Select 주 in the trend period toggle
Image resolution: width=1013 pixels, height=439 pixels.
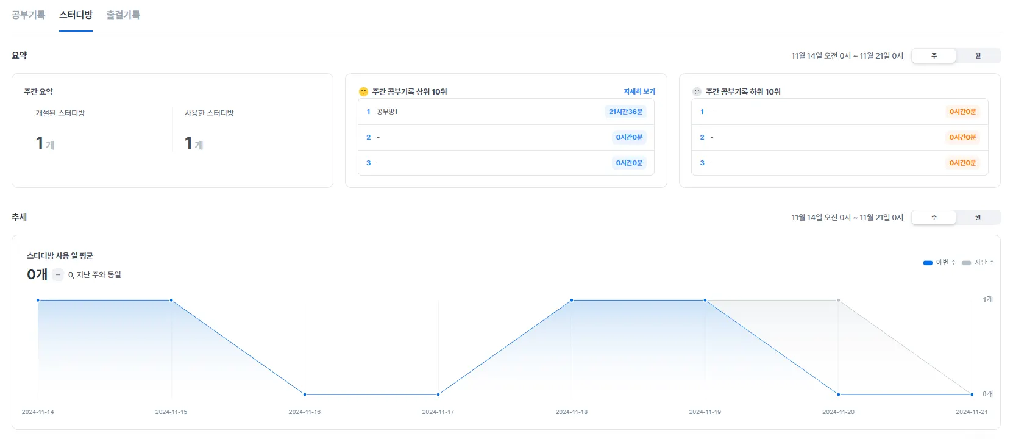pos(934,218)
